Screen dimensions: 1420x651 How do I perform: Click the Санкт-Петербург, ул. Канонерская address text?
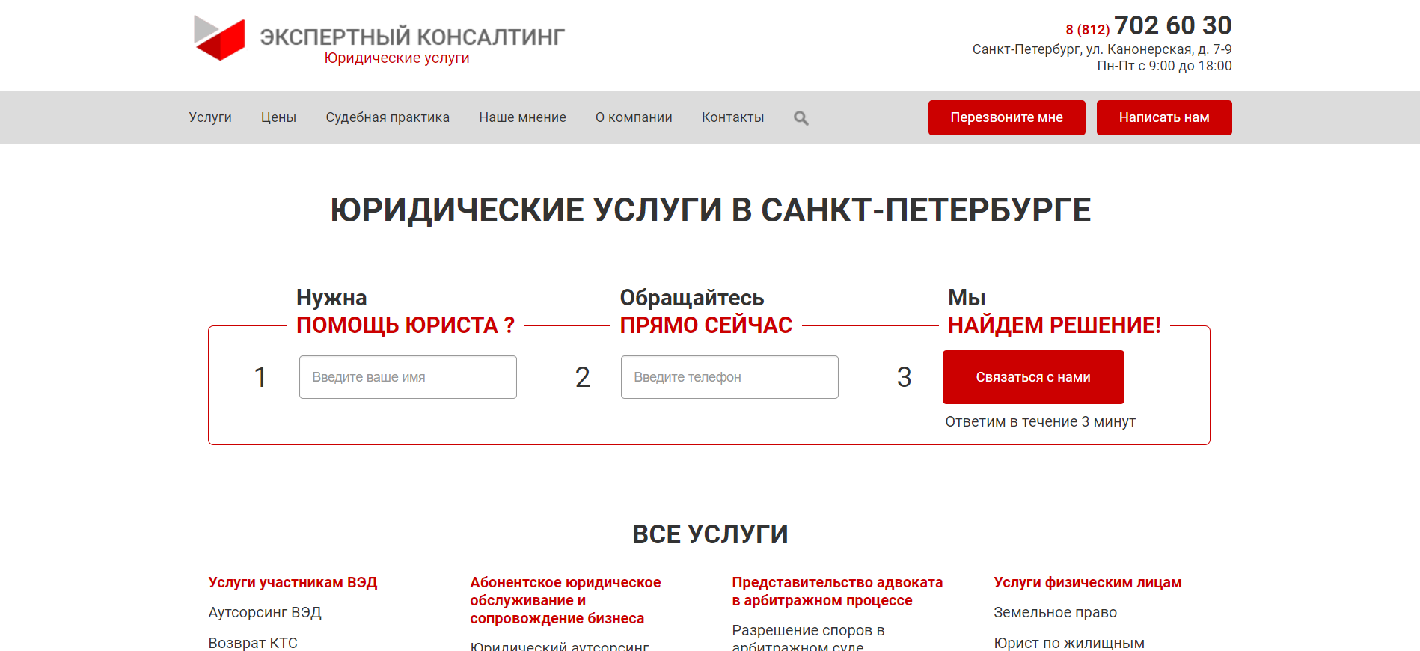(x=1102, y=49)
